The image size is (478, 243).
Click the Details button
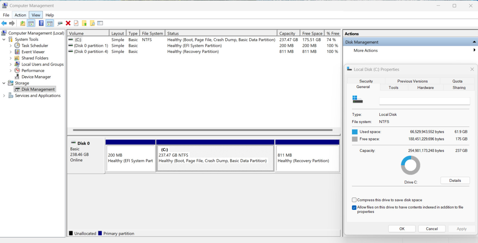tap(455, 181)
